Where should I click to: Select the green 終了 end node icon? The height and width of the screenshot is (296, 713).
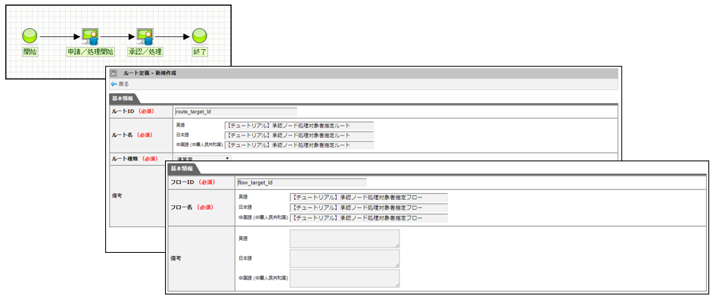pos(200,36)
